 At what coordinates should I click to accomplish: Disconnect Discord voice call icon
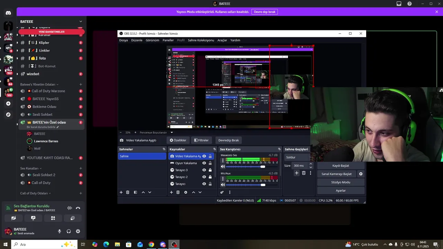click(78, 208)
